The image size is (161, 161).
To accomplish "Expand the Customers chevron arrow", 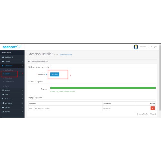I will (x=23, y=99).
